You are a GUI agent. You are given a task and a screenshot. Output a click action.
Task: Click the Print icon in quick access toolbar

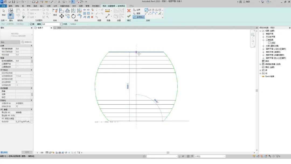point(34,2)
